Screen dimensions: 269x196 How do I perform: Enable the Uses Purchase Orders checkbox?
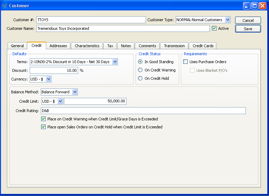click(x=186, y=62)
